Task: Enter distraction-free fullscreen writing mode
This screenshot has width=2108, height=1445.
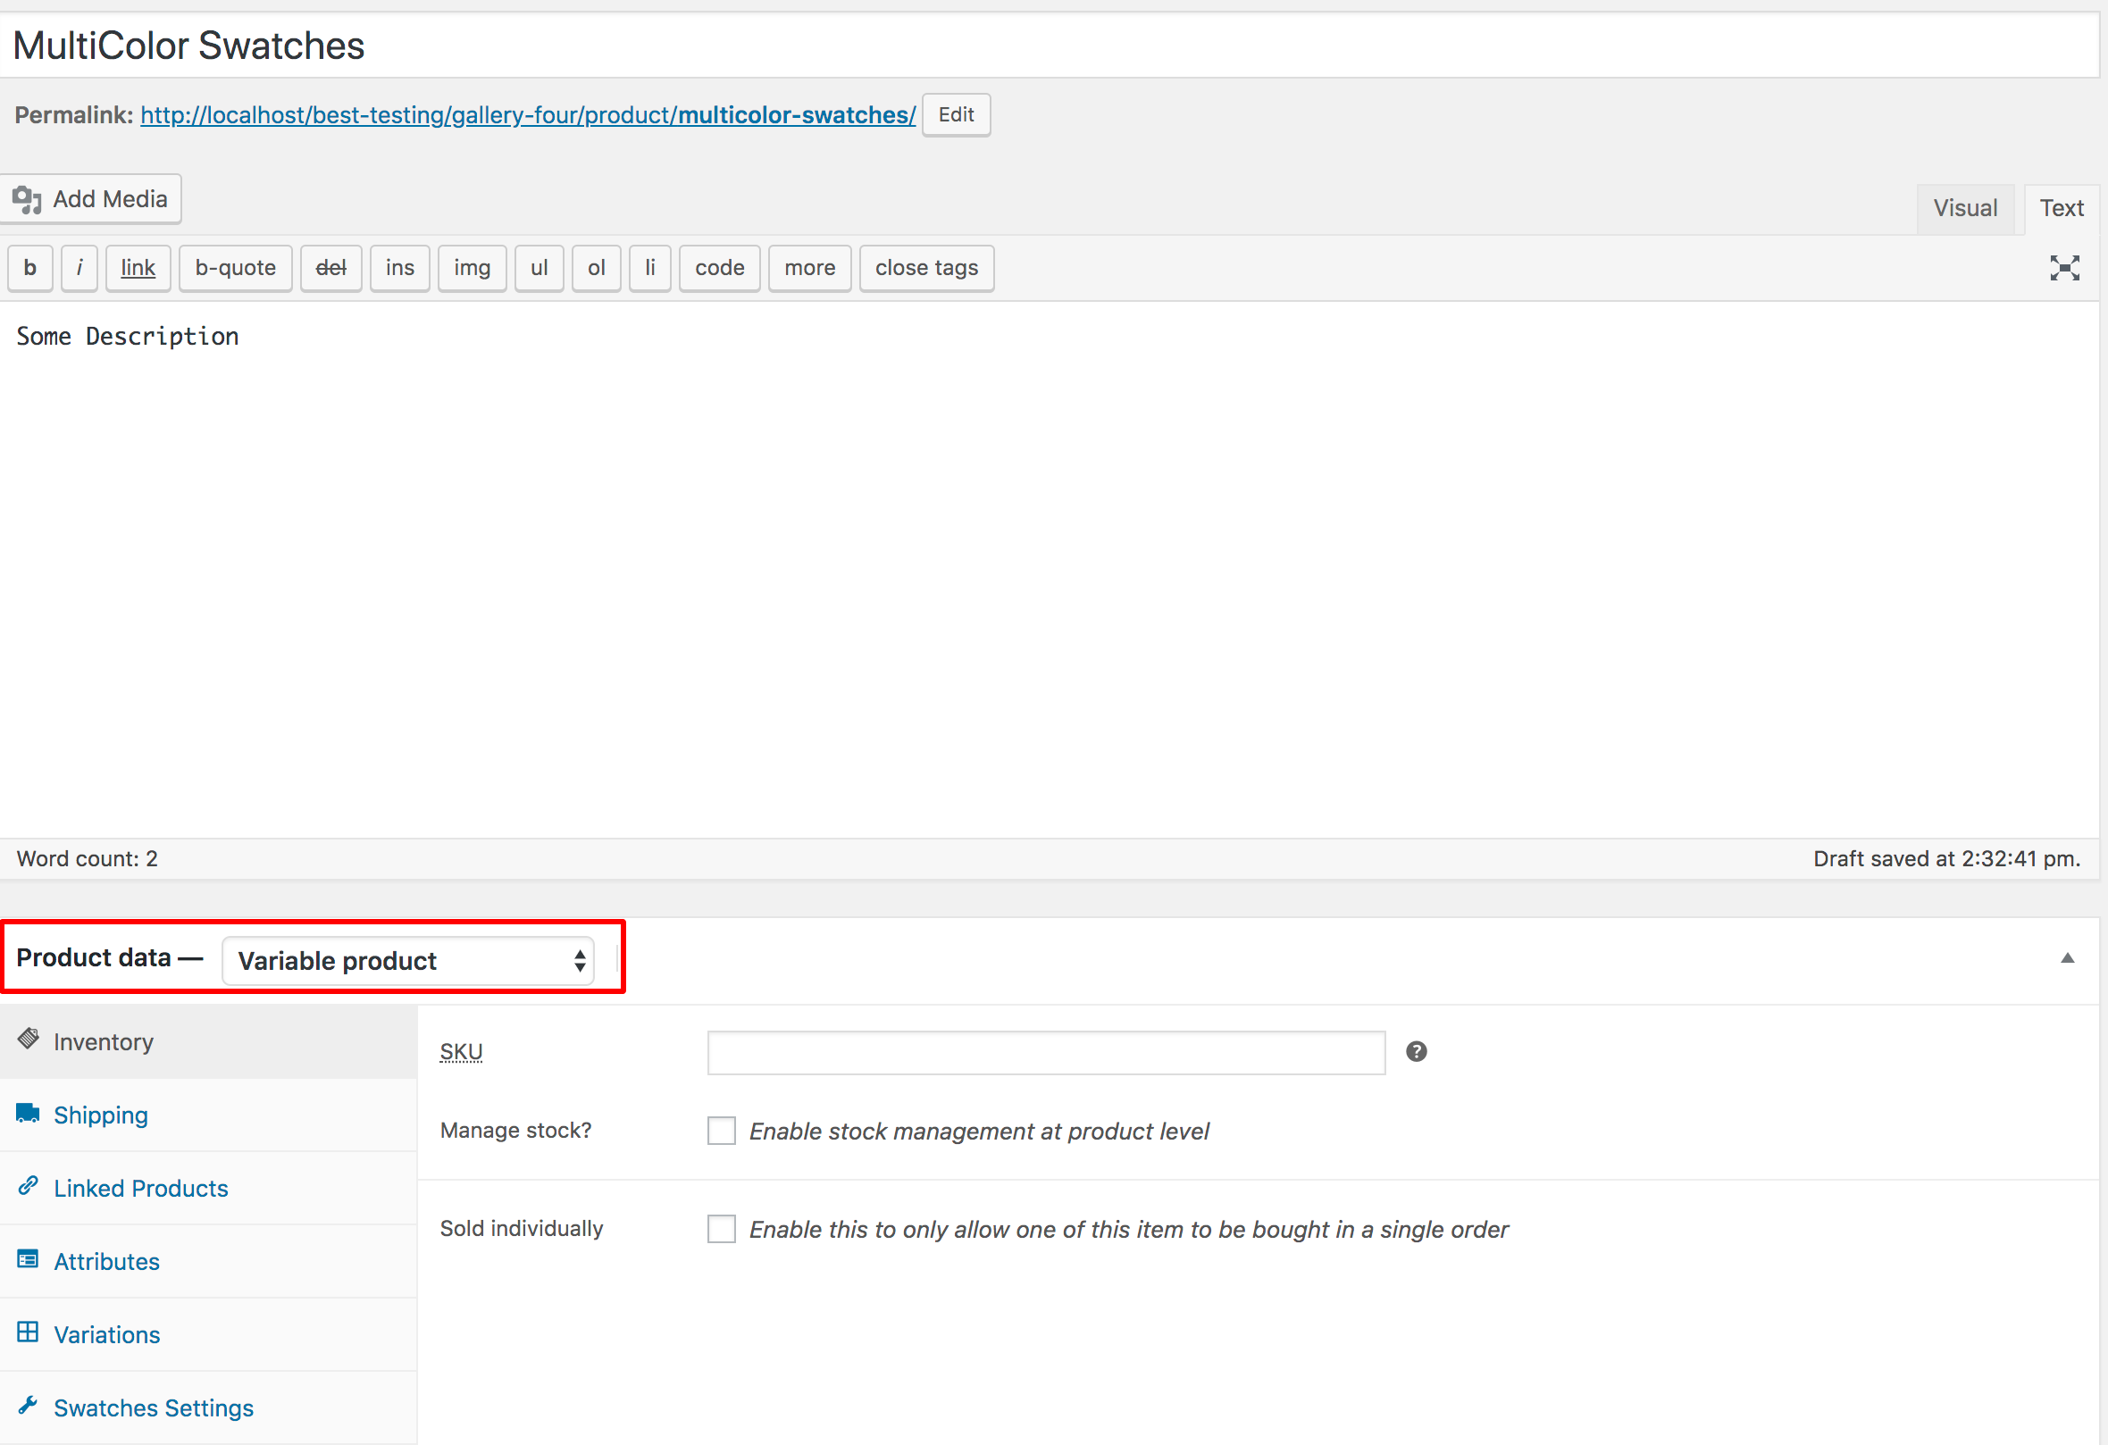Action: (2063, 268)
